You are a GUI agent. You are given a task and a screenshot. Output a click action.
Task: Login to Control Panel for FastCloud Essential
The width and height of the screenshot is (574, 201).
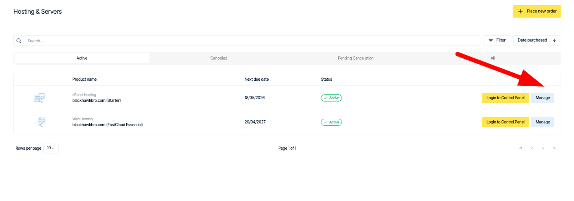505,122
